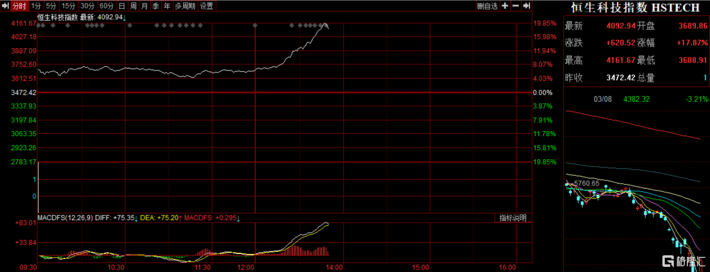This screenshot has height=272, width=710.
Task: Click the 10:30 time axis label
Action: [117, 268]
